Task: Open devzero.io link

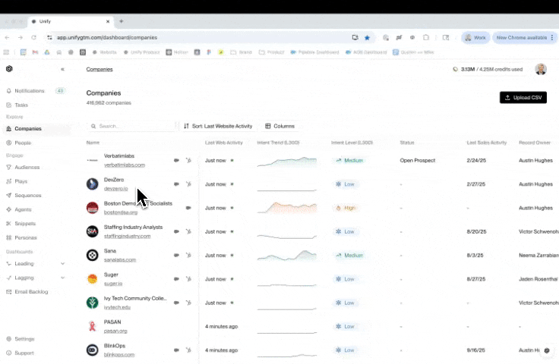Action: (x=116, y=189)
